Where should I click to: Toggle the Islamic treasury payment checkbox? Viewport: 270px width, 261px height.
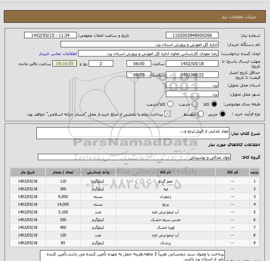click(x=167, y=114)
